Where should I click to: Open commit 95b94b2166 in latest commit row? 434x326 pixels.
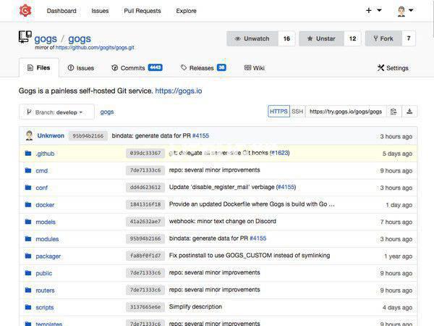click(88, 136)
